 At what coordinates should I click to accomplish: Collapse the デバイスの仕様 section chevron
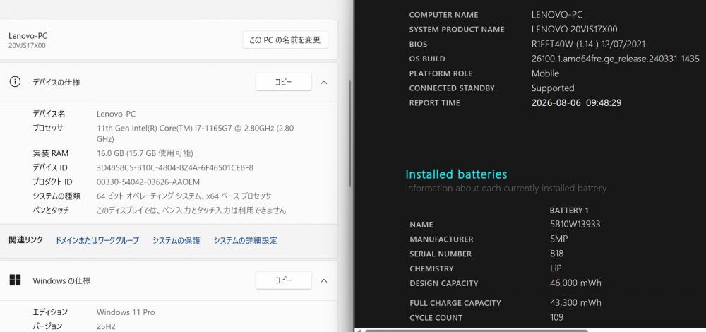[324, 83]
